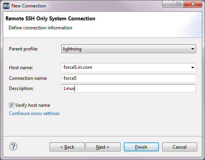Close the New Connection dialog

(193, 4)
